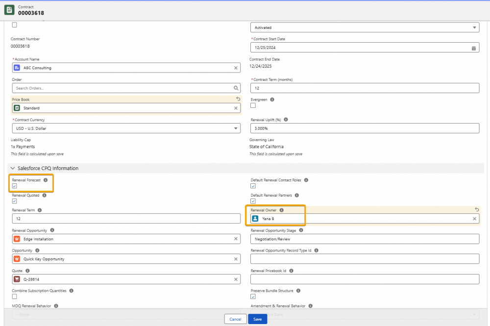Viewport: 490px width, 326px height.
Task: Show Renewal Owner help info icon
Action: [x=282, y=210]
